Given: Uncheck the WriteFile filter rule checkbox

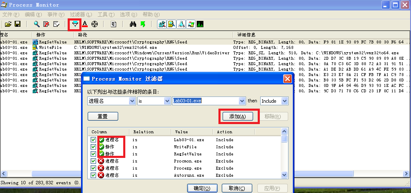Looking at the screenshot, I should pos(93,147).
